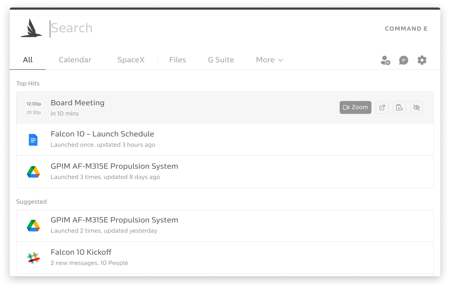This screenshot has width=450, height=288.
Task: Open the Falcon 10 Launch Schedule document
Action: point(103,134)
